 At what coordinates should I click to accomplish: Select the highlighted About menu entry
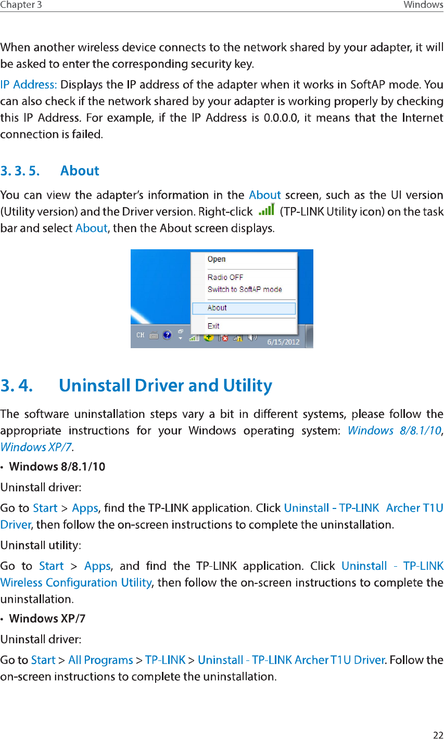click(244, 308)
